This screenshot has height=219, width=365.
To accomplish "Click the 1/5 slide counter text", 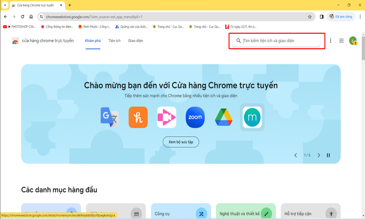I will (307, 155).
